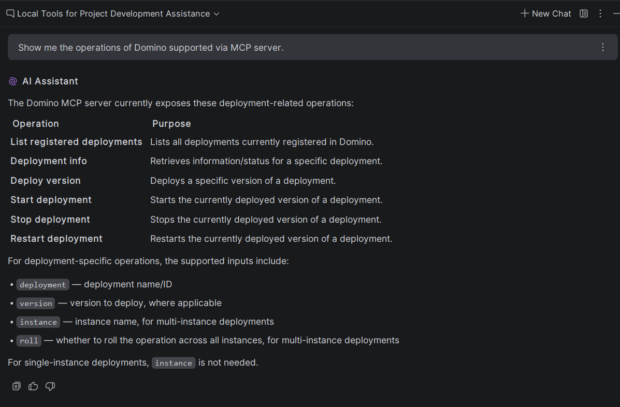Select the chat title 'Local Tools for Project Development Assistance'
The image size is (620, 407).
pyautogui.click(x=113, y=14)
